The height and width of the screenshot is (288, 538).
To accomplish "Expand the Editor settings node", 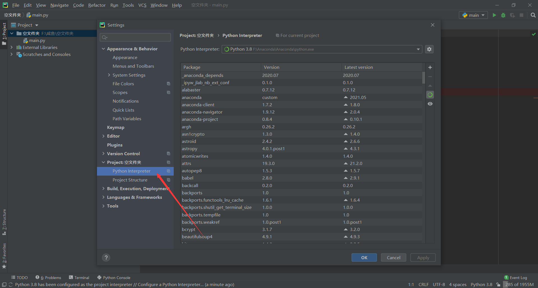I will tap(103, 136).
